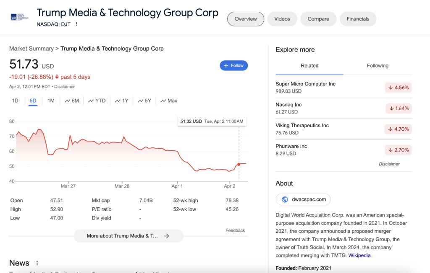
Task: Open More about Trump Media & T... button
Action: point(128,236)
